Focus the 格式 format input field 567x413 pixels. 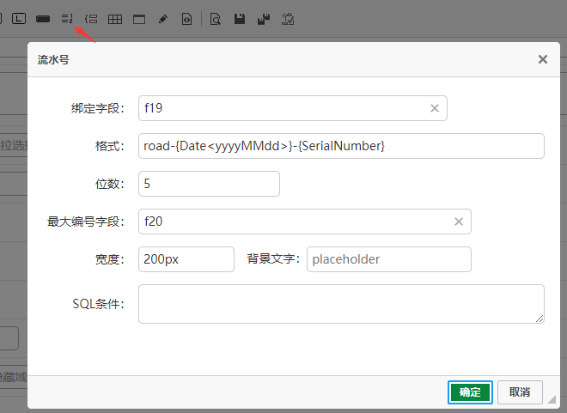click(x=341, y=146)
